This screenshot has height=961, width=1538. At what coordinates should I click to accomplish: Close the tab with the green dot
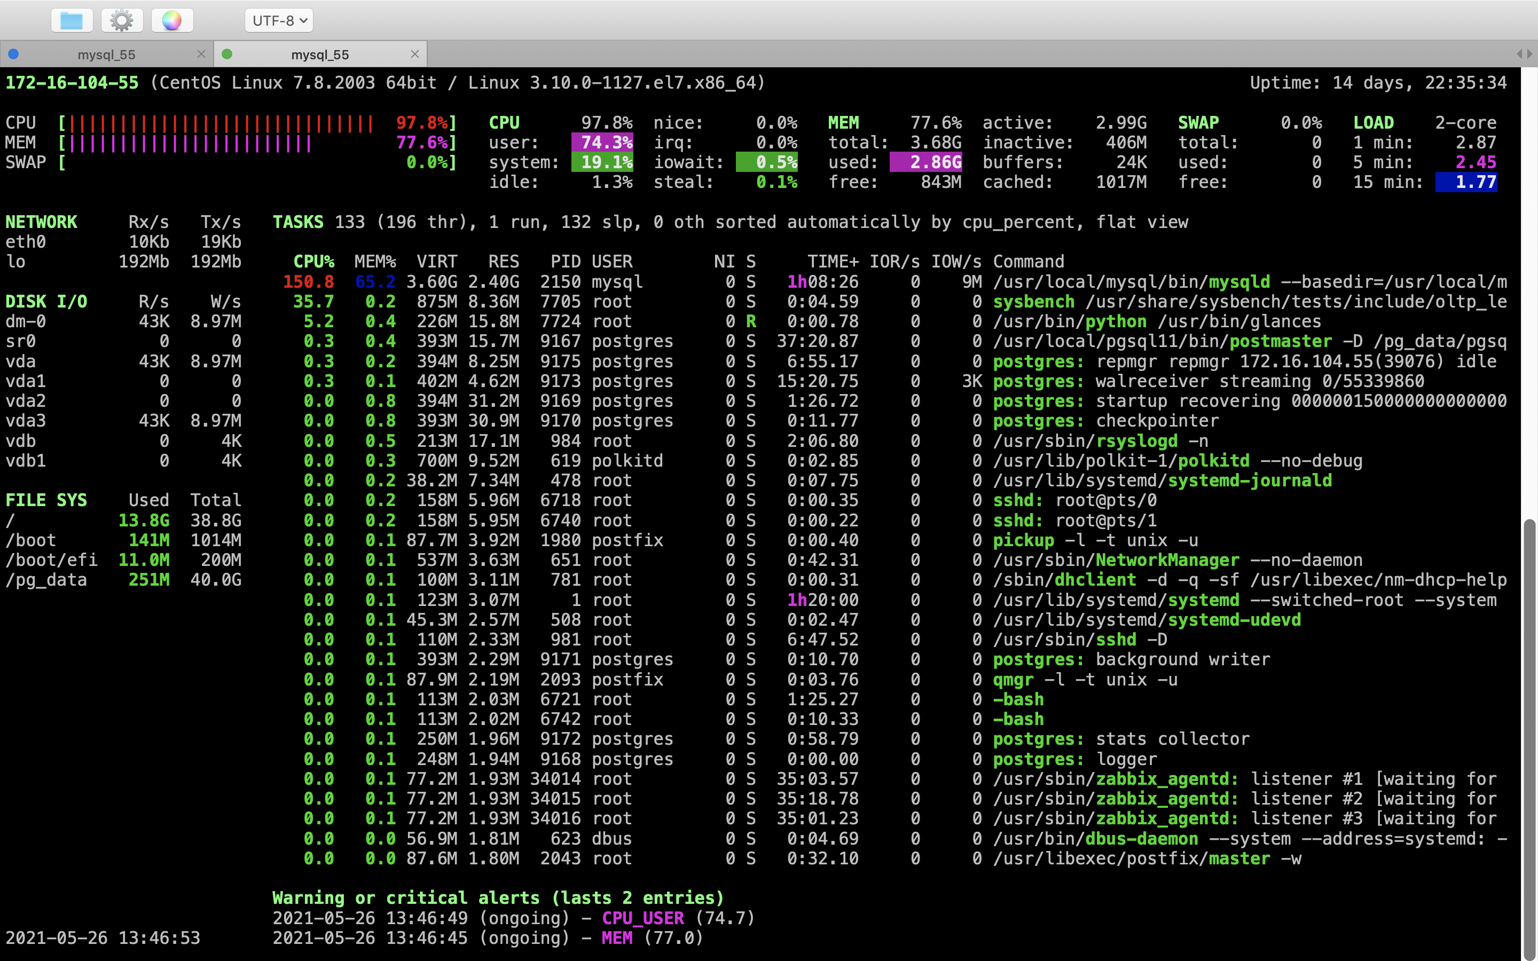coord(414,54)
